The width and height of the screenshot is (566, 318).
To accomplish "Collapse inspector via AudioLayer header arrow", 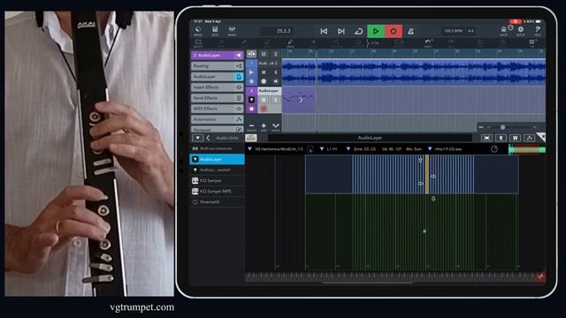I will tap(239, 55).
